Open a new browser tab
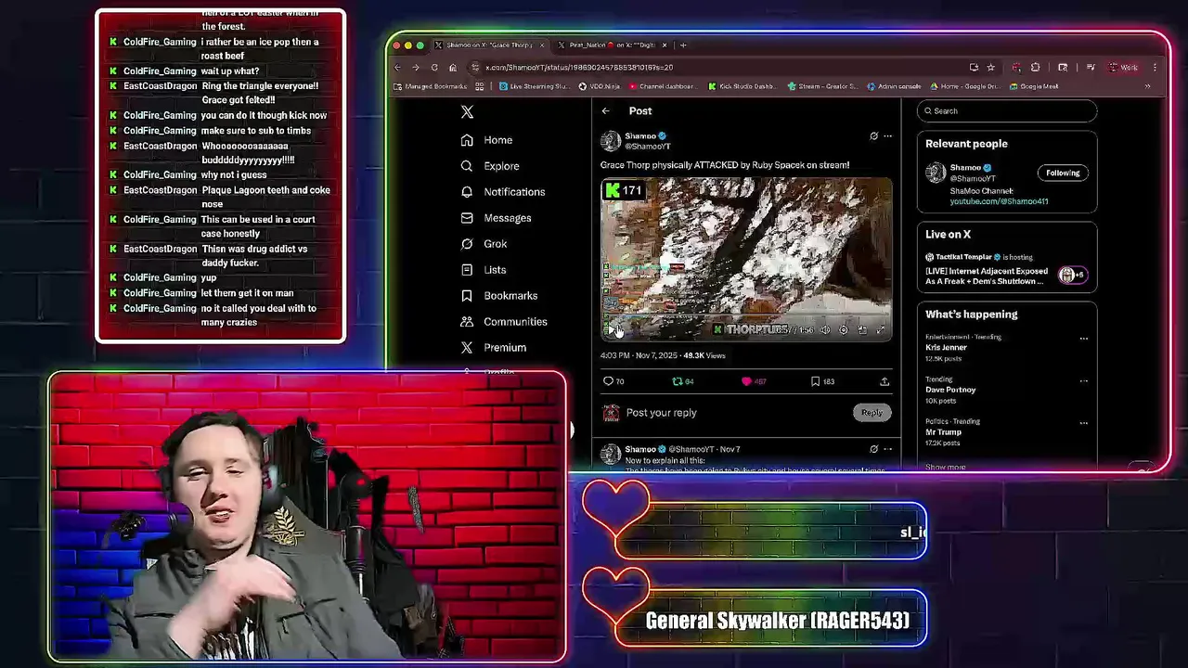The image size is (1188, 668). (x=684, y=45)
